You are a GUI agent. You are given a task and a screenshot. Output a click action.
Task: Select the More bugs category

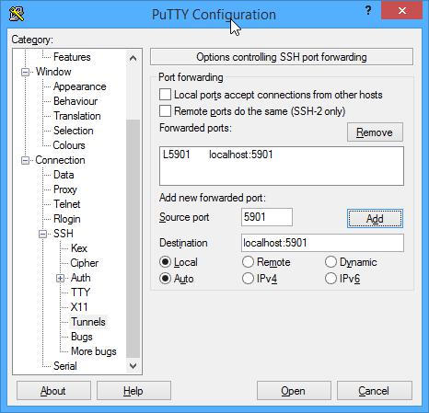pos(94,351)
